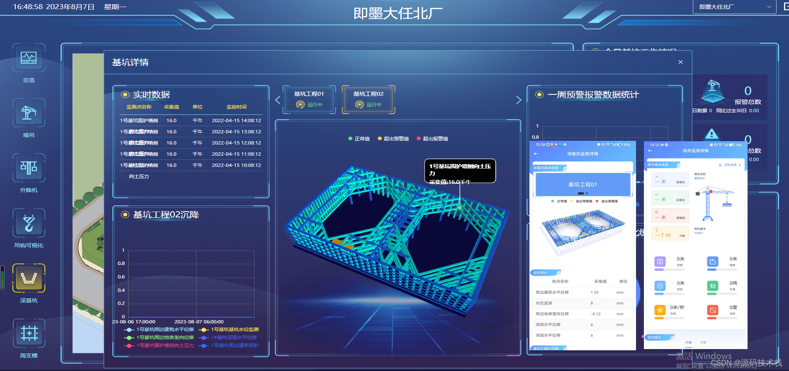Click the 采集值 column header
The height and width of the screenshot is (371, 789).
[x=171, y=107]
